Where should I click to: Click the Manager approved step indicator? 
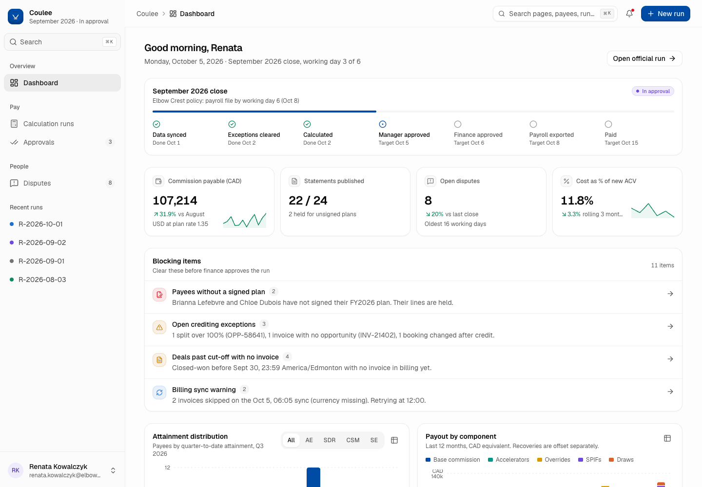[x=383, y=124]
